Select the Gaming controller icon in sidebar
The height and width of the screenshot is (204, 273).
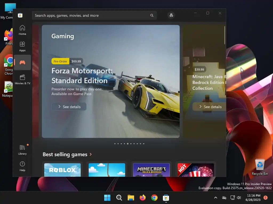pos(22,62)
